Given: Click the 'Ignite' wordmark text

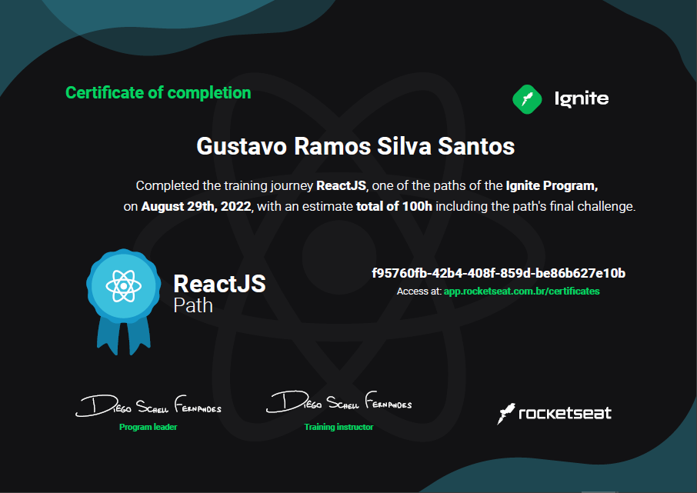Looking at the screenshot, I should pyautogui.click(x=582, y=99).
